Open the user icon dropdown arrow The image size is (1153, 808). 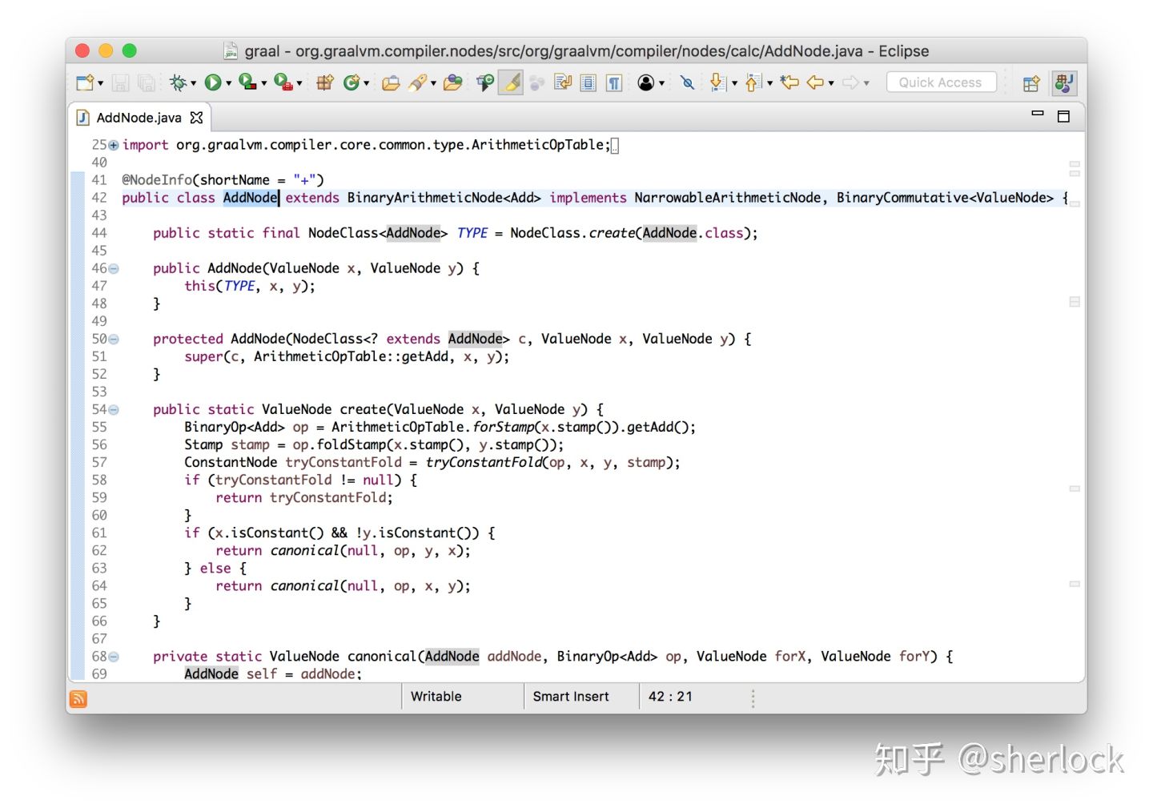(661, 83)
